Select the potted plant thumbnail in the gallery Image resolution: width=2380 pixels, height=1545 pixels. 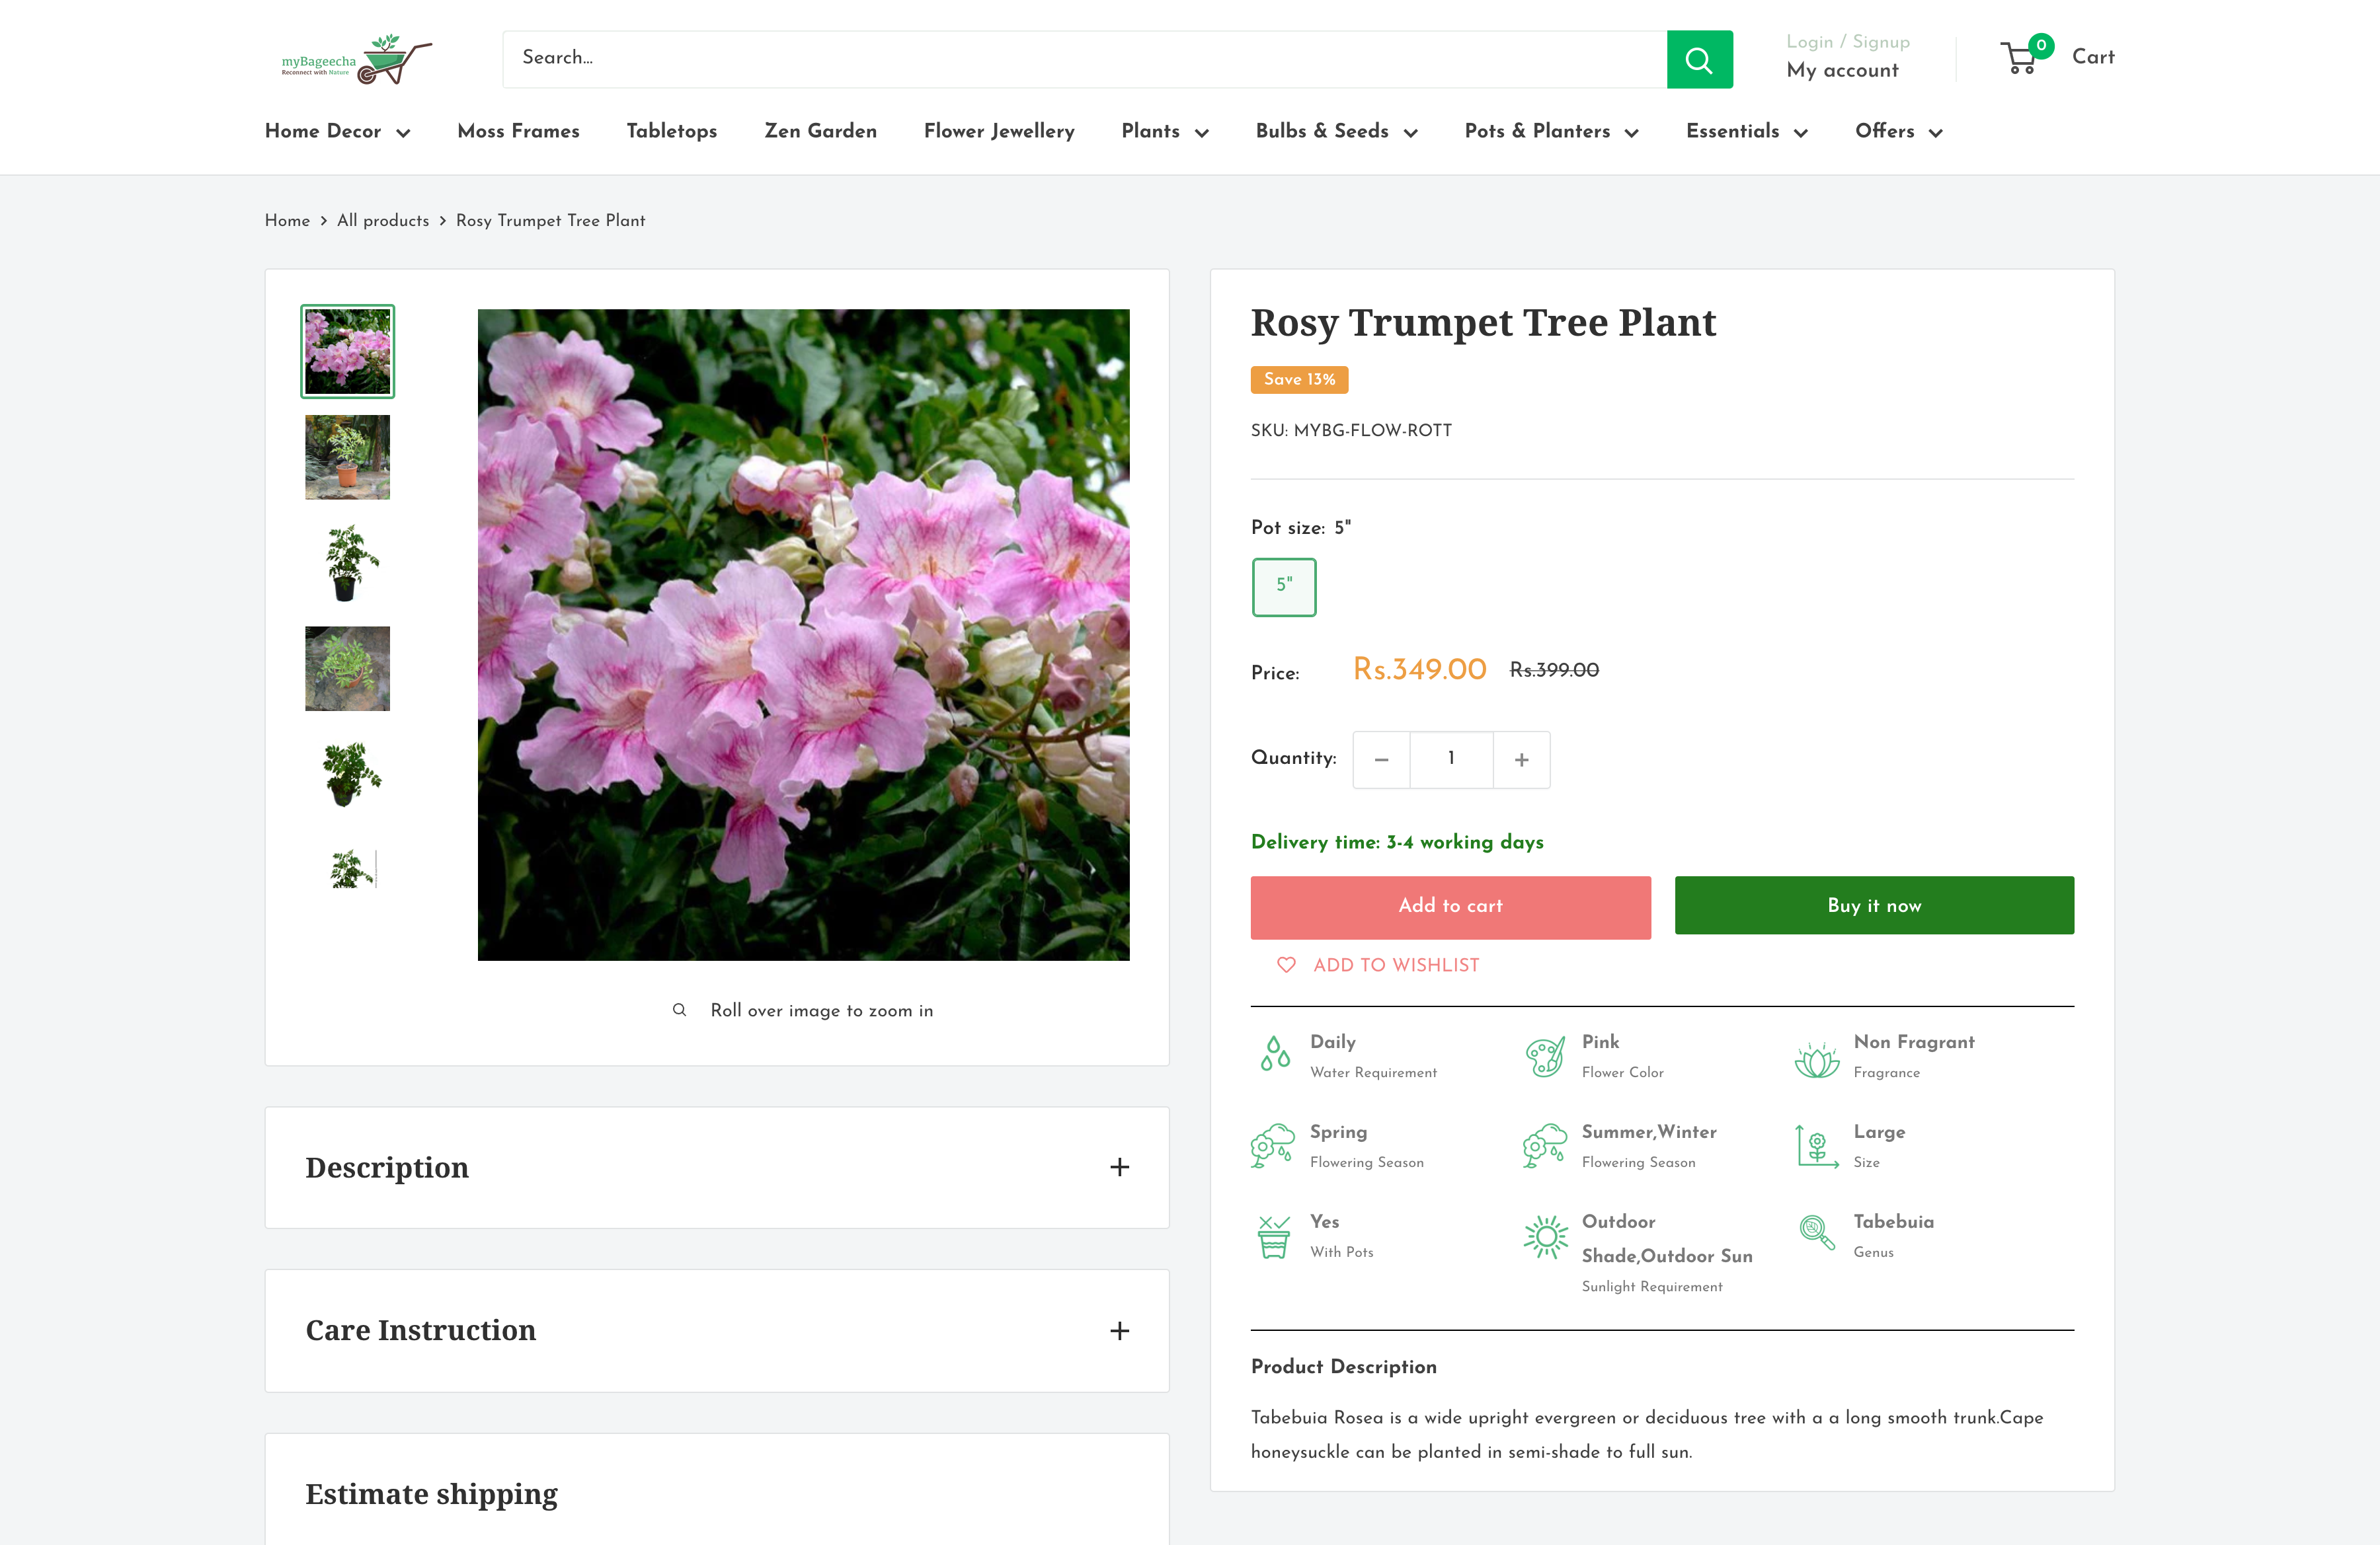(347, 457)
